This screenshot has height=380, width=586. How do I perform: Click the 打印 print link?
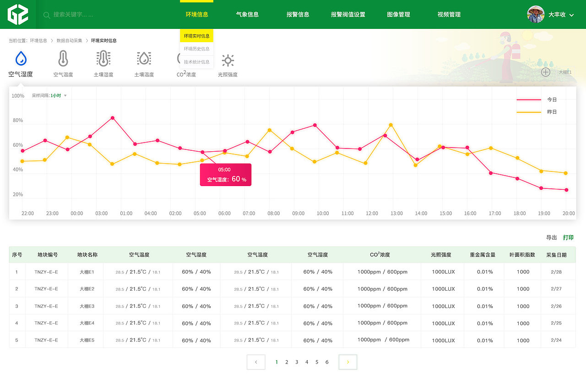pos(568,237)
